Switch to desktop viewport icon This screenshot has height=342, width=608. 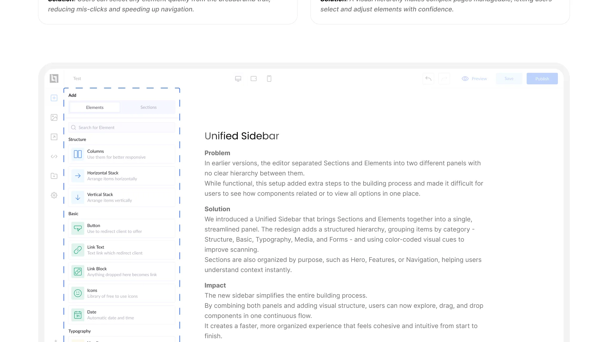coord(238,79)
